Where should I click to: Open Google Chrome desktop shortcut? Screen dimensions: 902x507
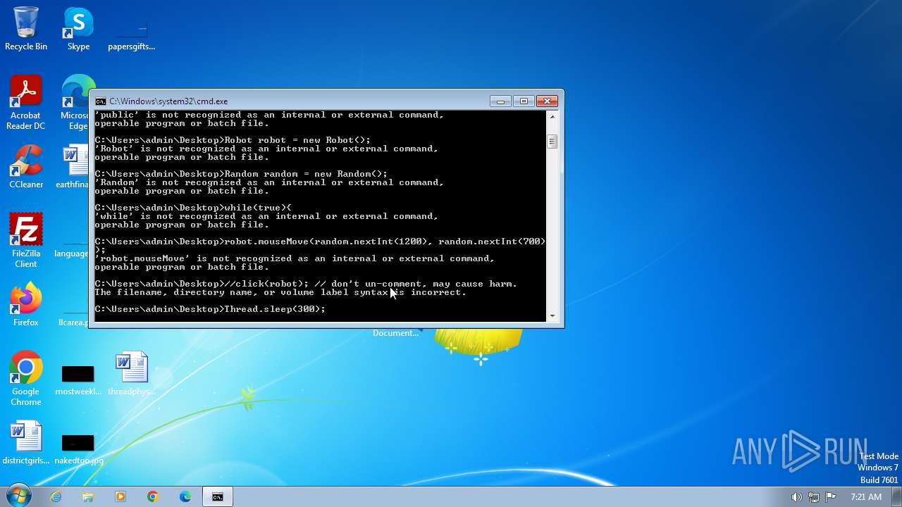26,378
